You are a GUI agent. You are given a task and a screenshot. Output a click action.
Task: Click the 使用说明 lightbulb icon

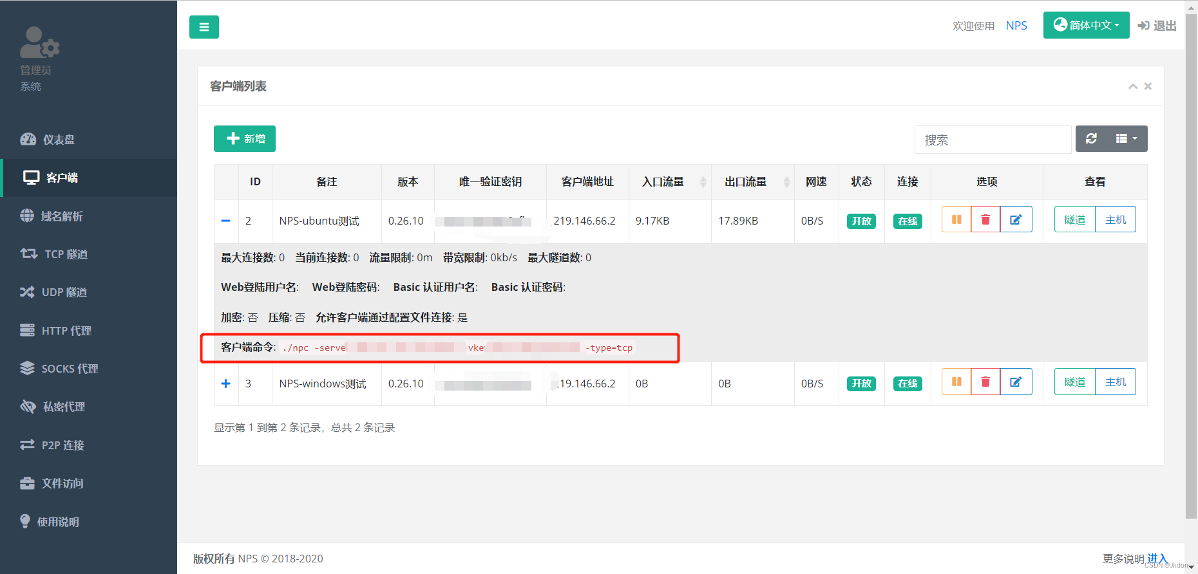coord(25,521)
